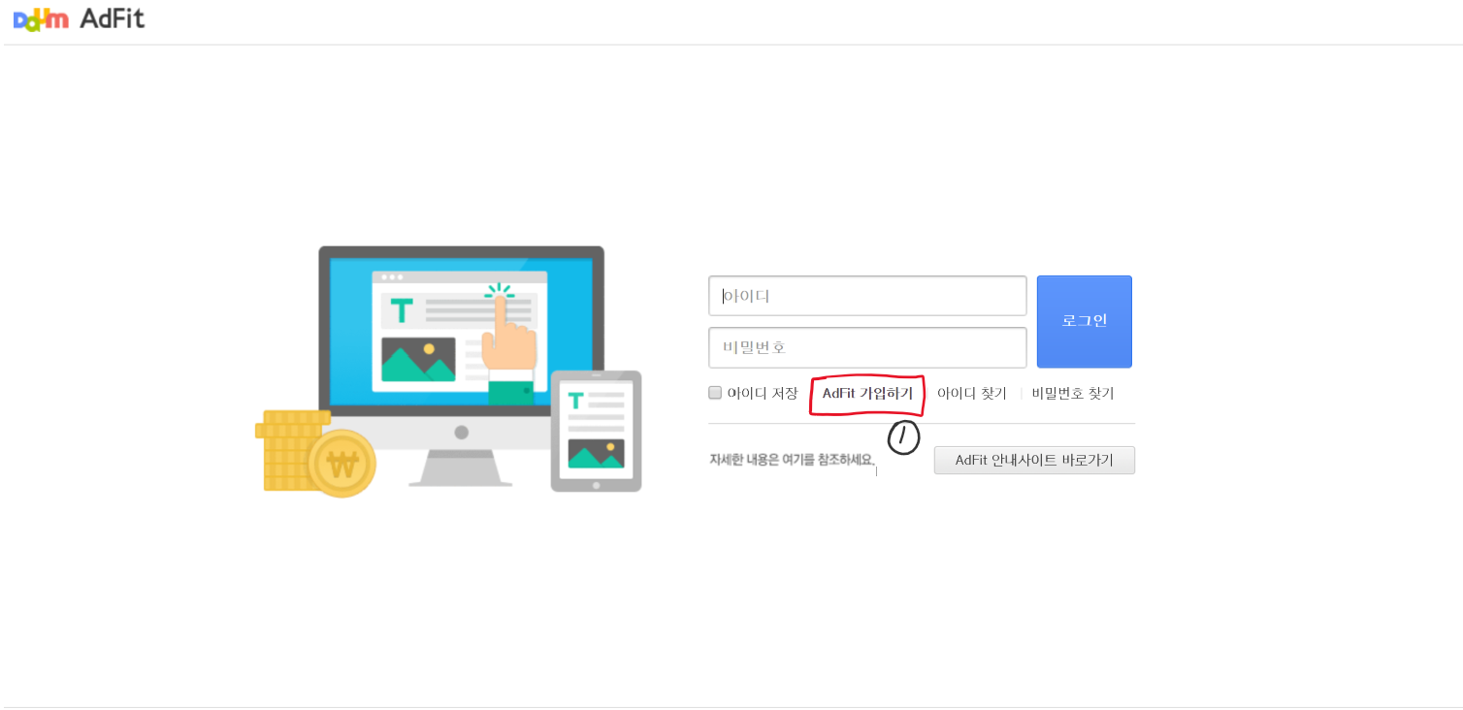Open the 비밀번호 찾기 link
The width and height of the screenshot is (1463, 710).
click(x=1073, y=394)
